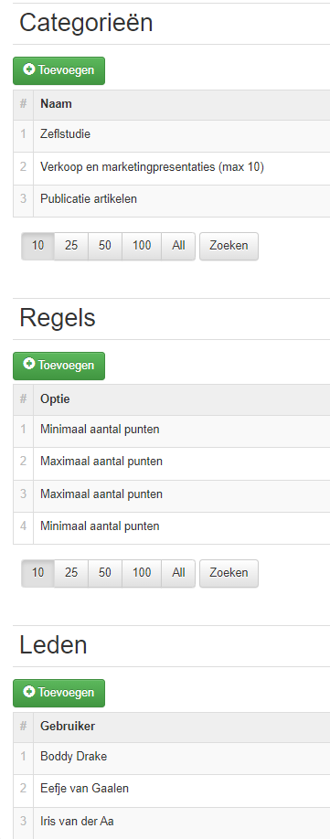Click Zoeken button below Regels table
330x839 pixels.
(x=229, y=574)
